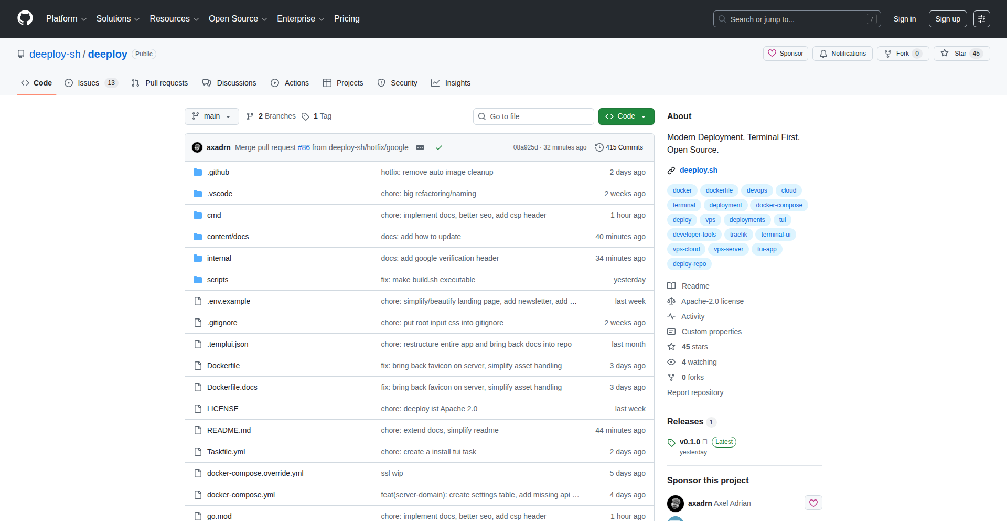Focus the Search or jump to field
The height and width of the screenshot is (521, 1007).
[797, 19]
